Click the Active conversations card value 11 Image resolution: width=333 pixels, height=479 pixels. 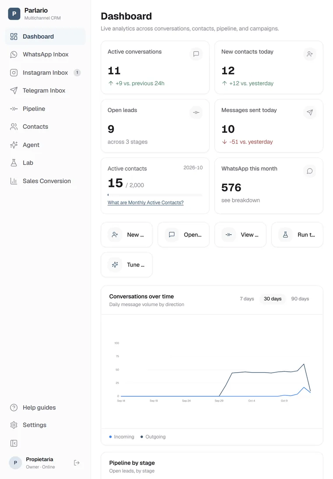click(114, 71)
